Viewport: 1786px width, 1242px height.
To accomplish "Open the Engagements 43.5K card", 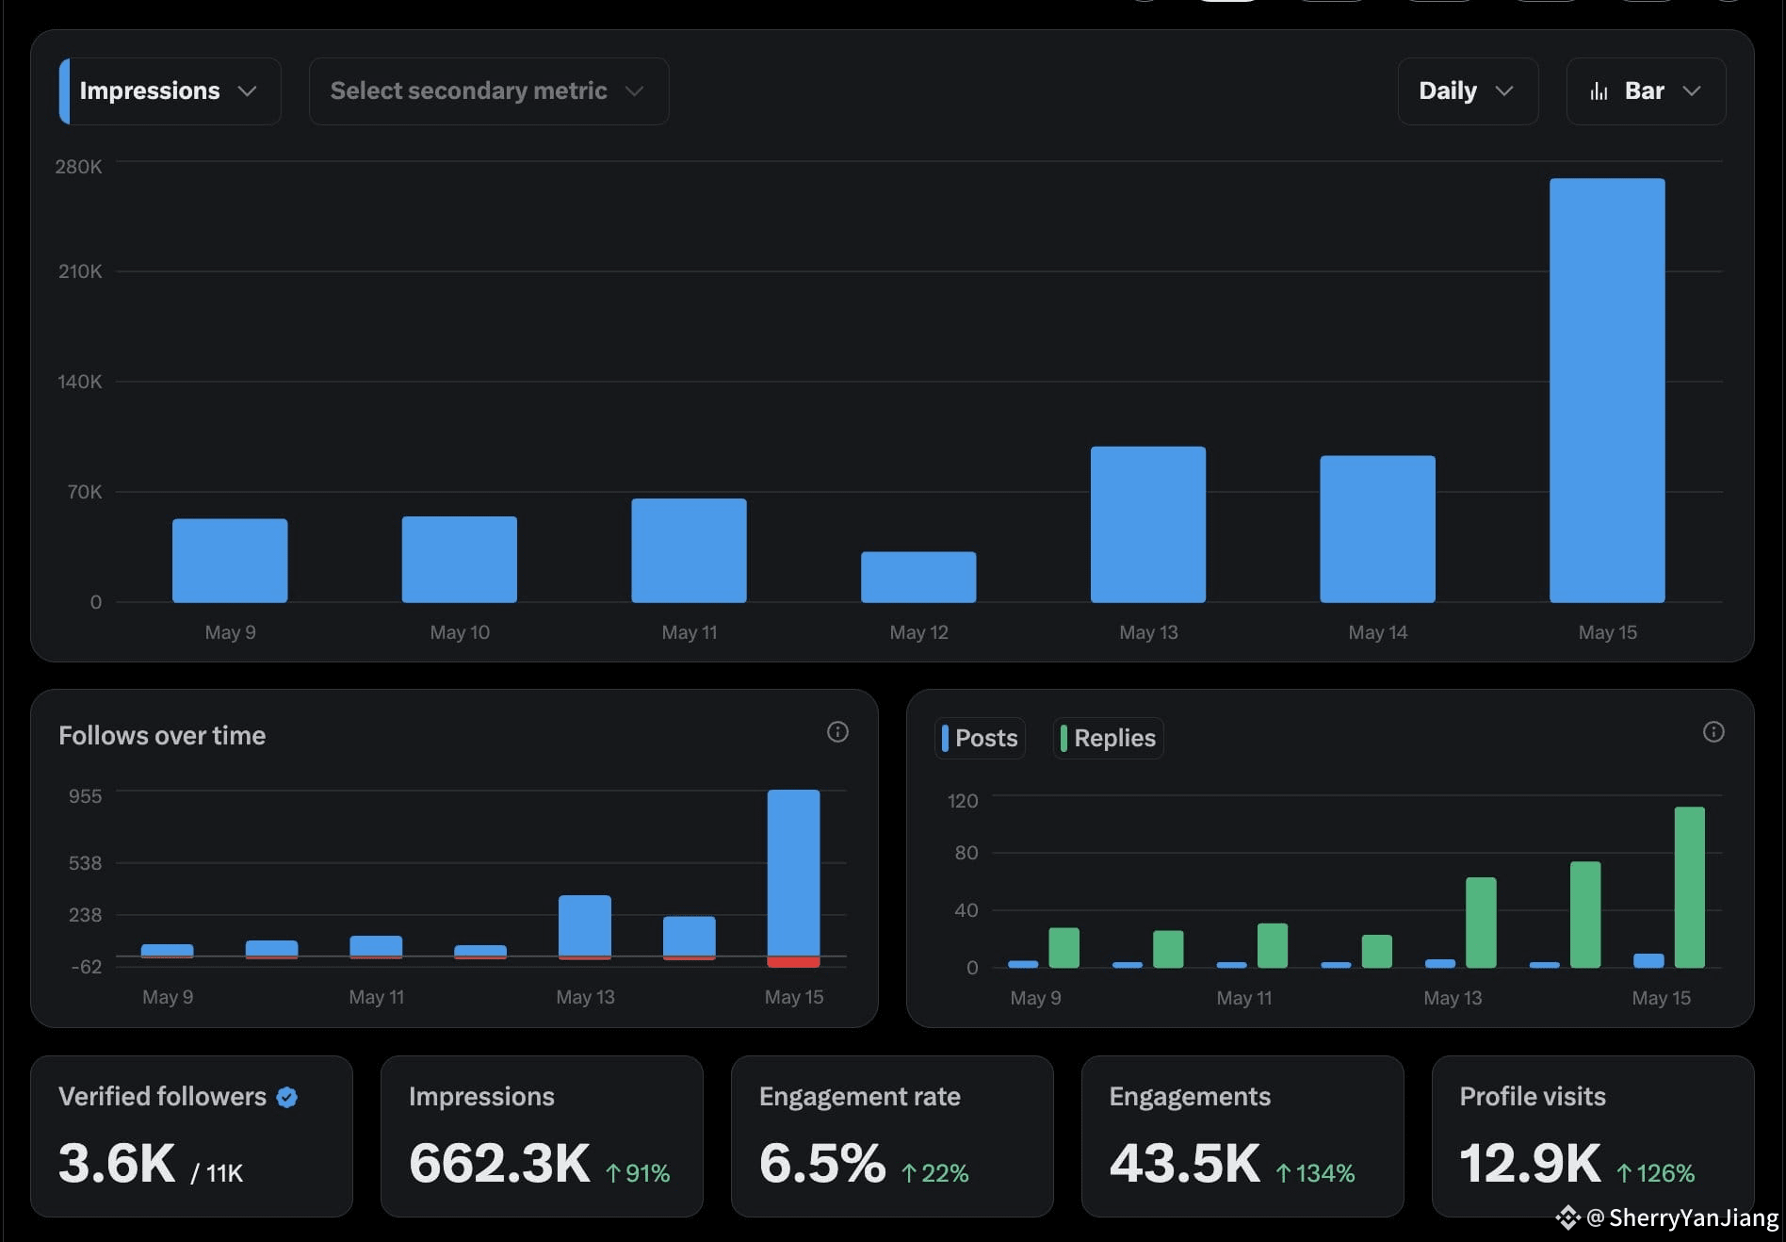I will (x=1242, y=1136).
